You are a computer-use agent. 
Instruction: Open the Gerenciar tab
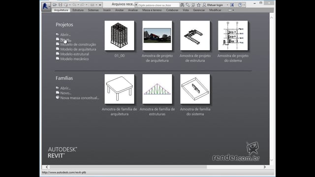(x=199, y=10)
